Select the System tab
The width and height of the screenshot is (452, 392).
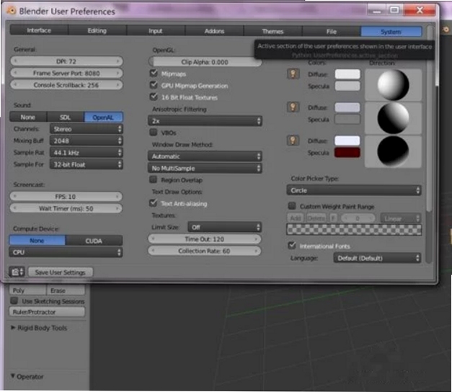pyautogui.click(x=391, y=32)
